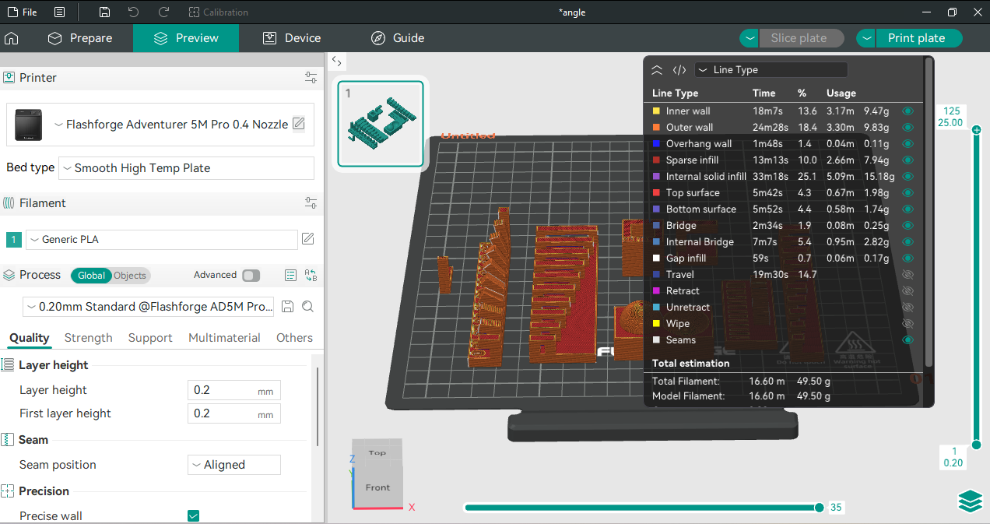Image resolution: width=990 pixels, height=524 pixels.
Task: Click the undo arrow icon
Action: (134, 12)
